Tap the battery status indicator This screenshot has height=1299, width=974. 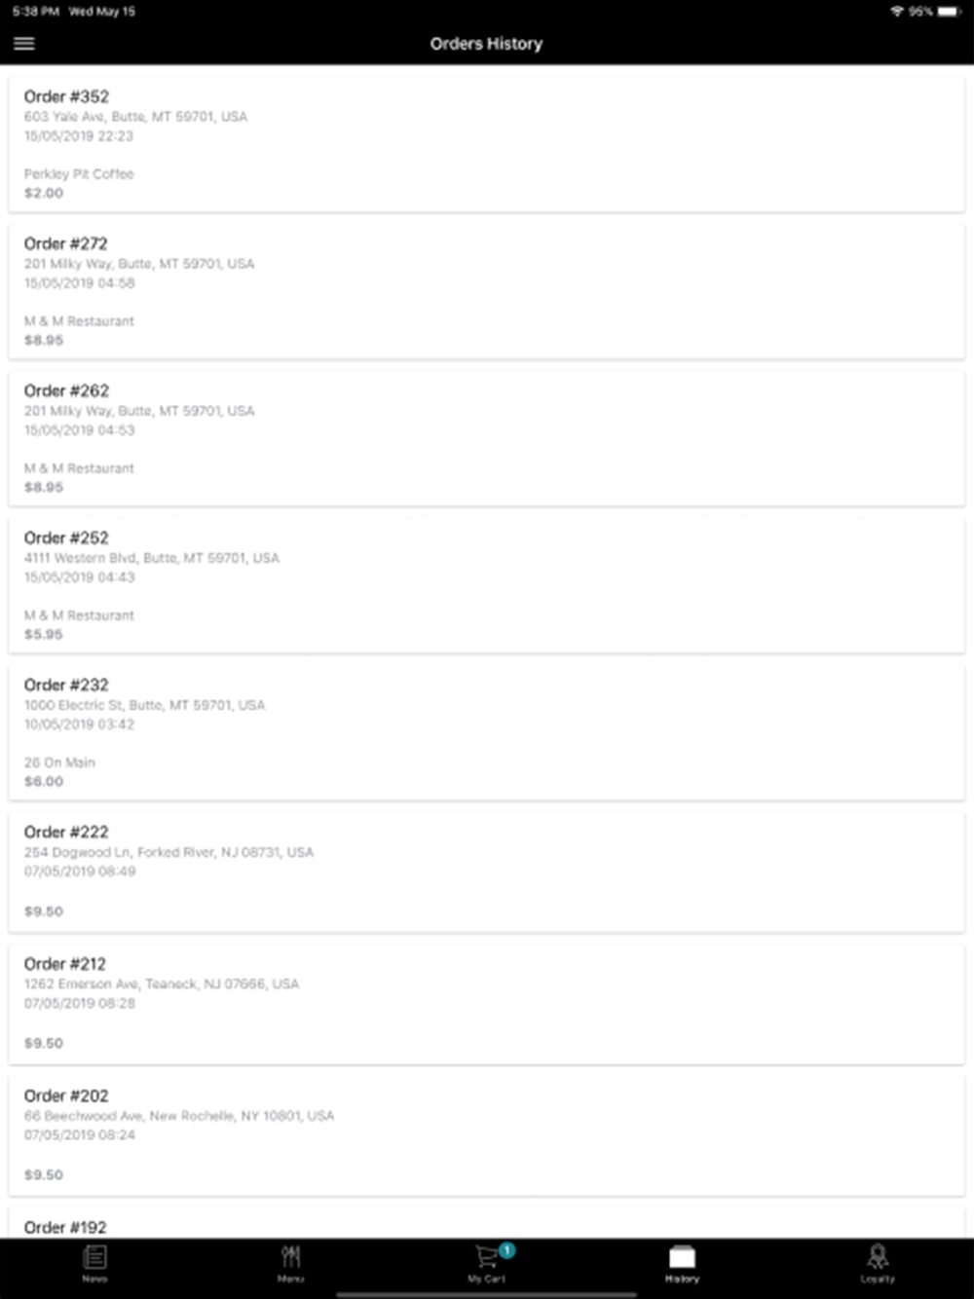949,12
